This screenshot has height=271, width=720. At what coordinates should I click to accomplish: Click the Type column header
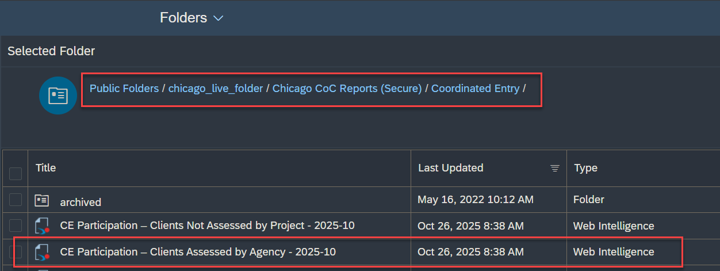coord(585,168)
